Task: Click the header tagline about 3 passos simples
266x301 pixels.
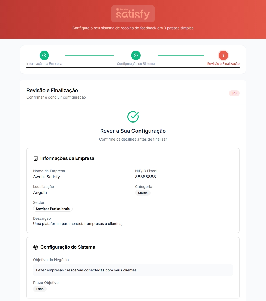Action: click(x=133, y=28)
